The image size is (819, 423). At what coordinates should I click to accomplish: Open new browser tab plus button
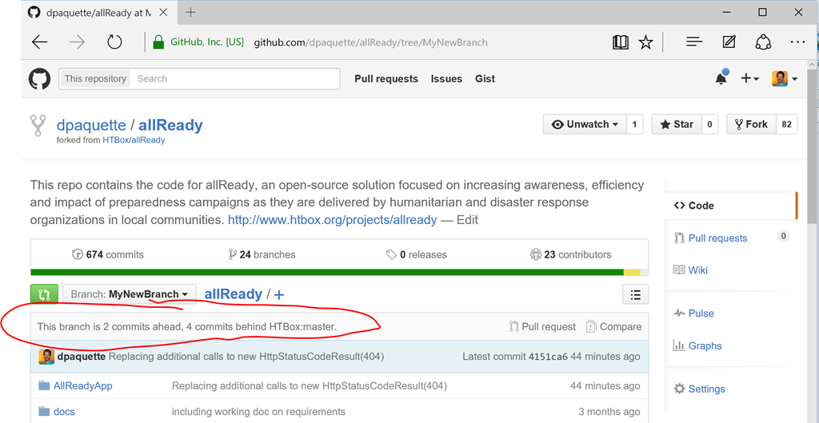[190, 12]
